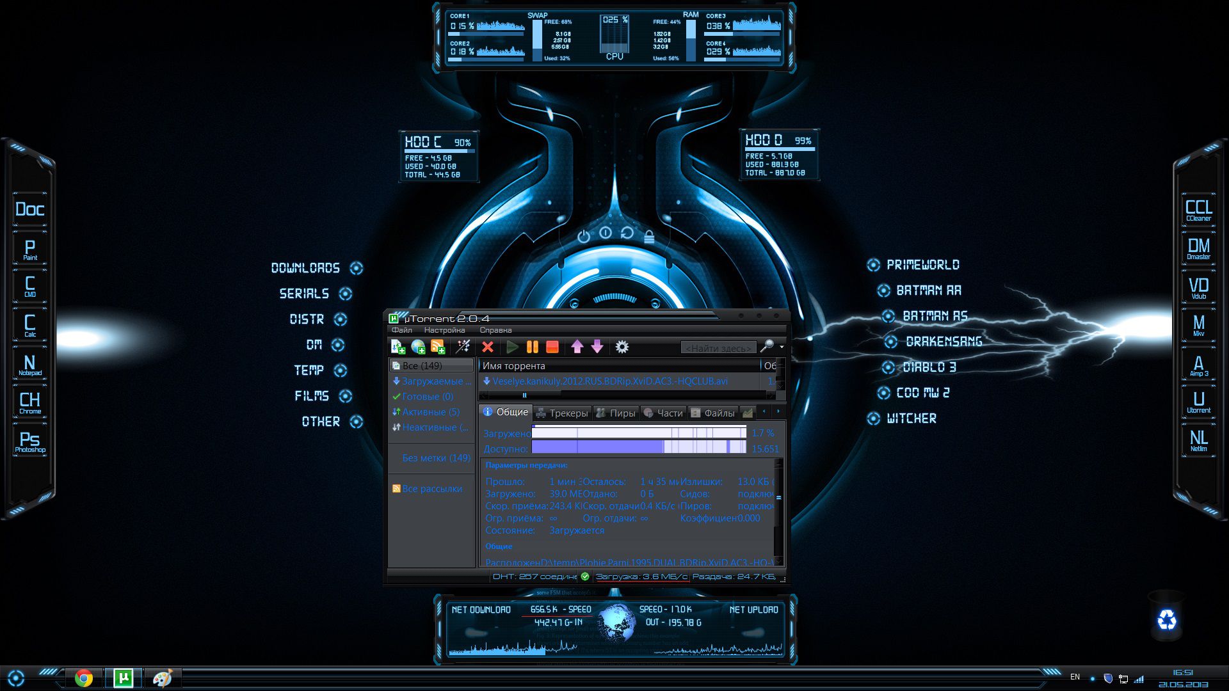Open the RSS Downloader icon
Screen dimensions: 1229x691
pyautogui.click(x=439, y=347)
